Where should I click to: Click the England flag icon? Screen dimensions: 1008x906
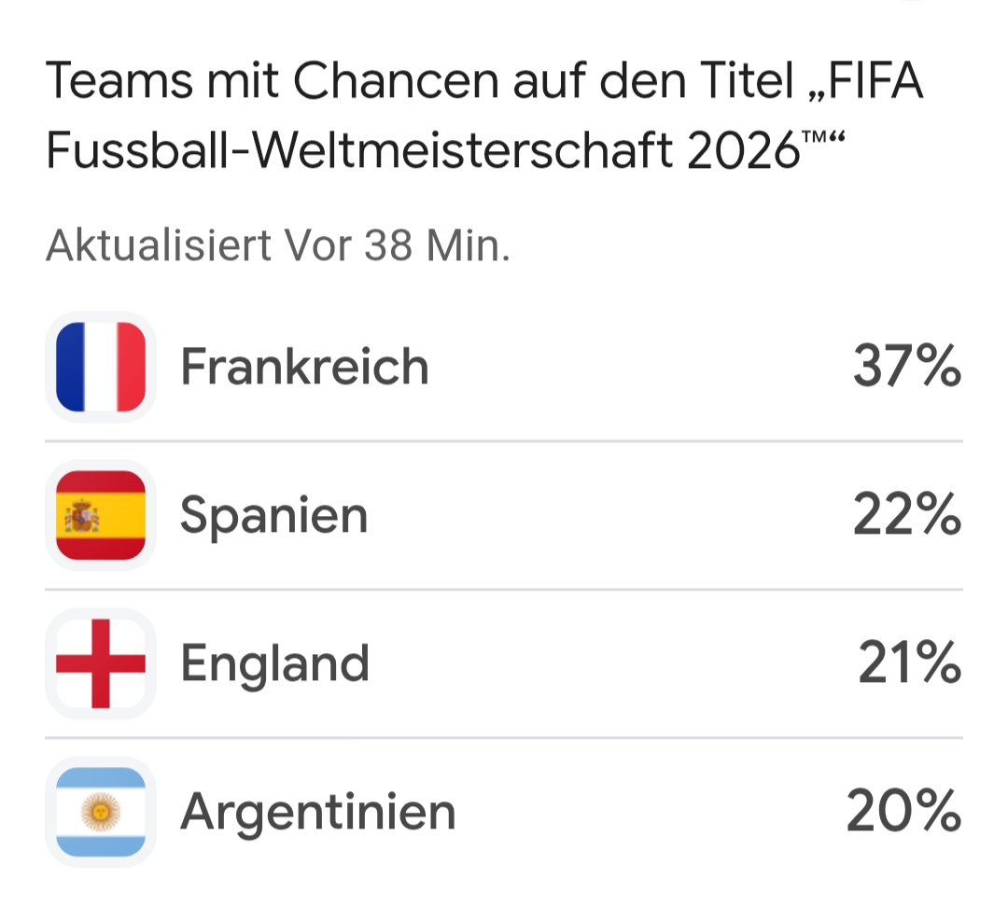101,663
